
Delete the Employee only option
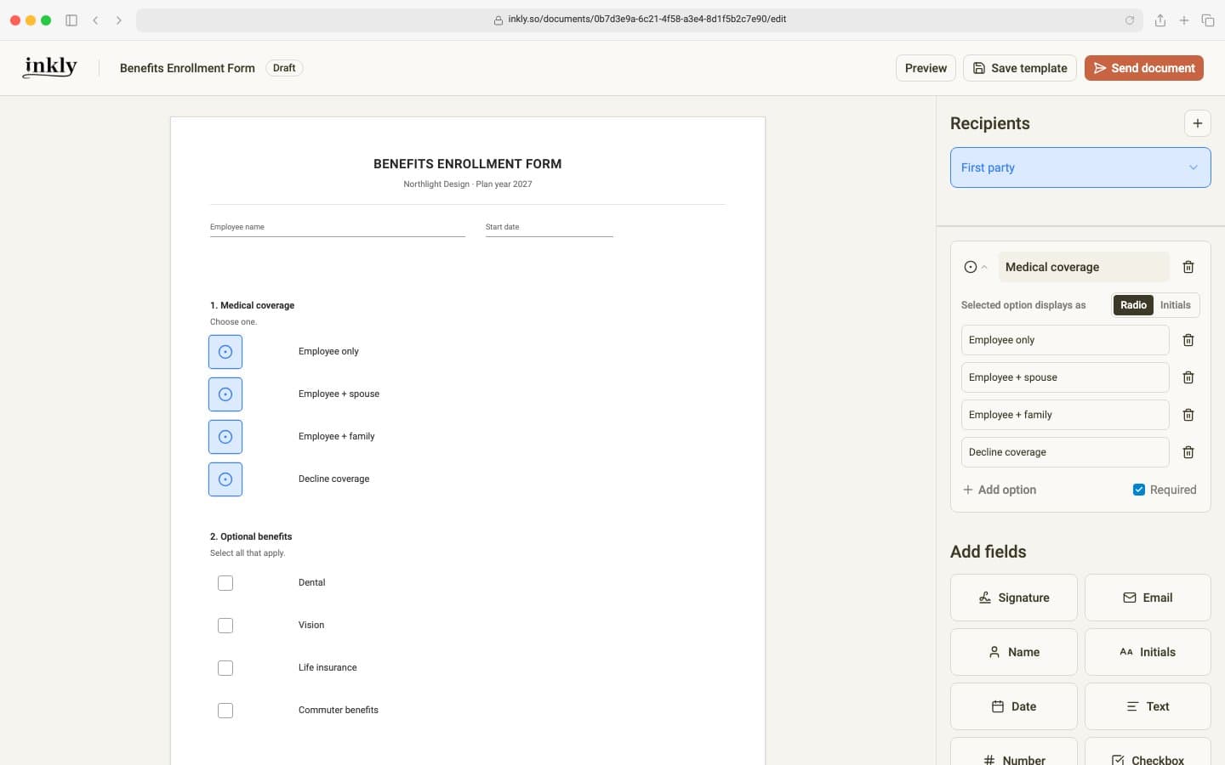point(1188,340)
